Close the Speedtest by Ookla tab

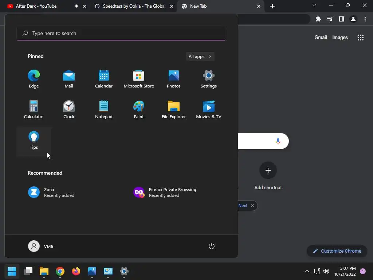click(x=172, y=6)
